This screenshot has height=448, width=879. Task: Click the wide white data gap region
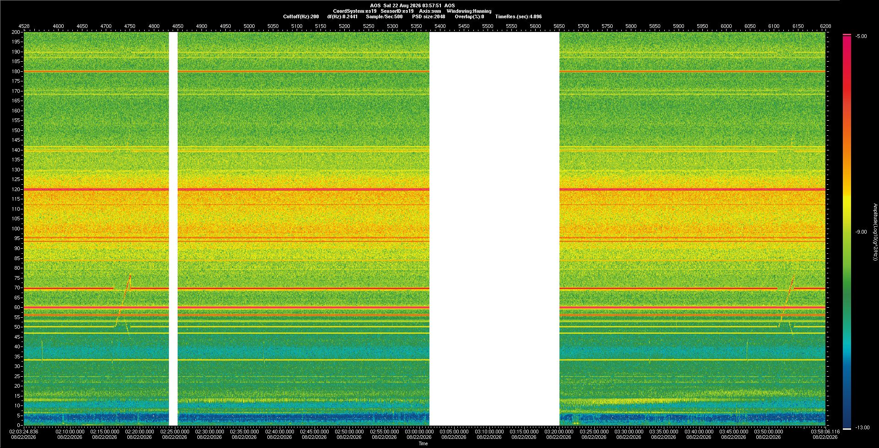coord(494,229)
